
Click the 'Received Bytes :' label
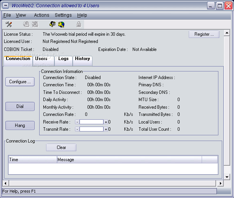point(154,107)
